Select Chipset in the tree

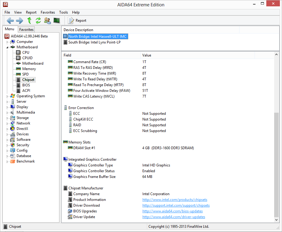click(x=28, y=80)
